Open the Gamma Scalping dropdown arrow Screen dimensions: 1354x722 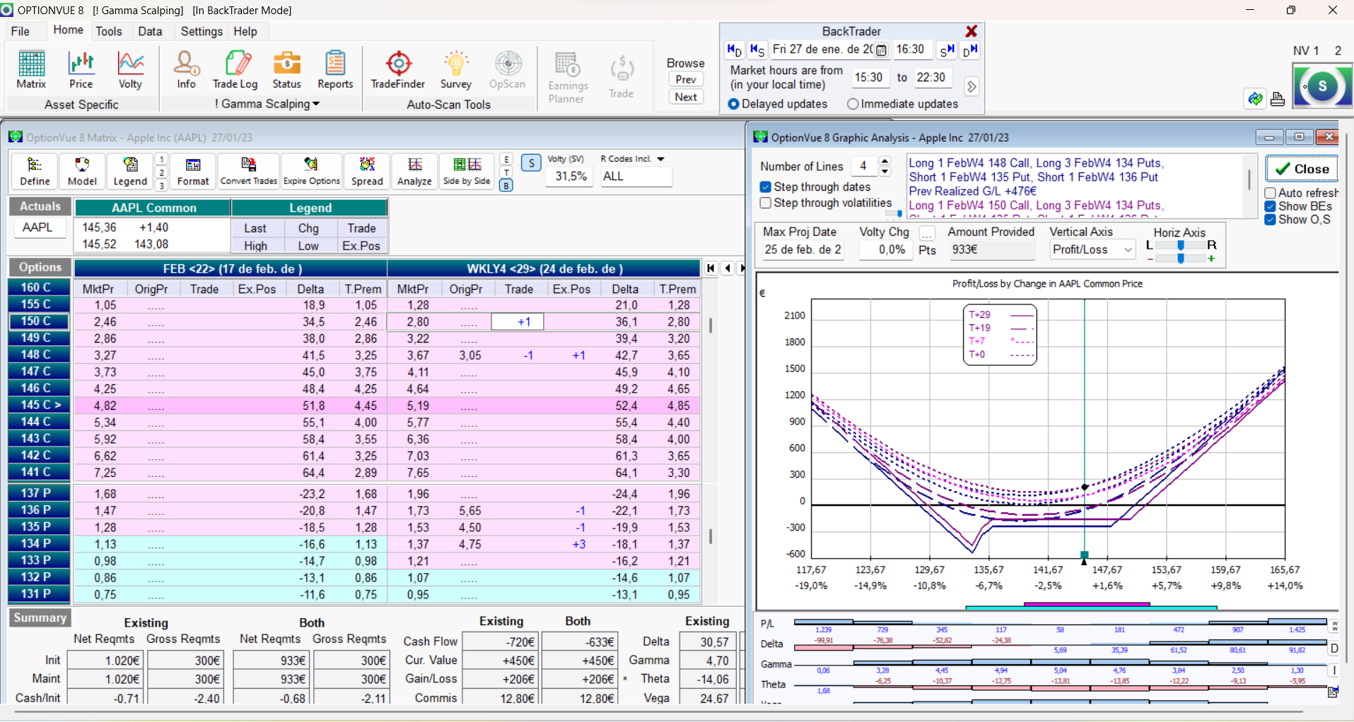pos(316,104)
